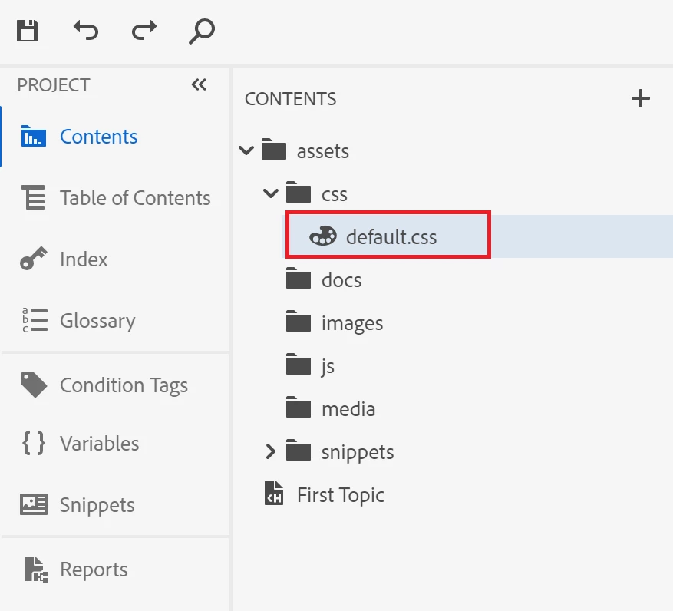Click the First Topic HTML file icon
The image size is (673, 611).
point(274,493)
